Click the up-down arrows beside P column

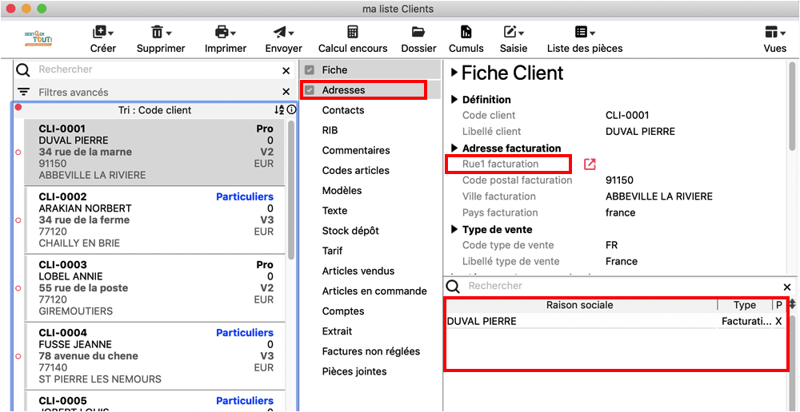[792, 304]
